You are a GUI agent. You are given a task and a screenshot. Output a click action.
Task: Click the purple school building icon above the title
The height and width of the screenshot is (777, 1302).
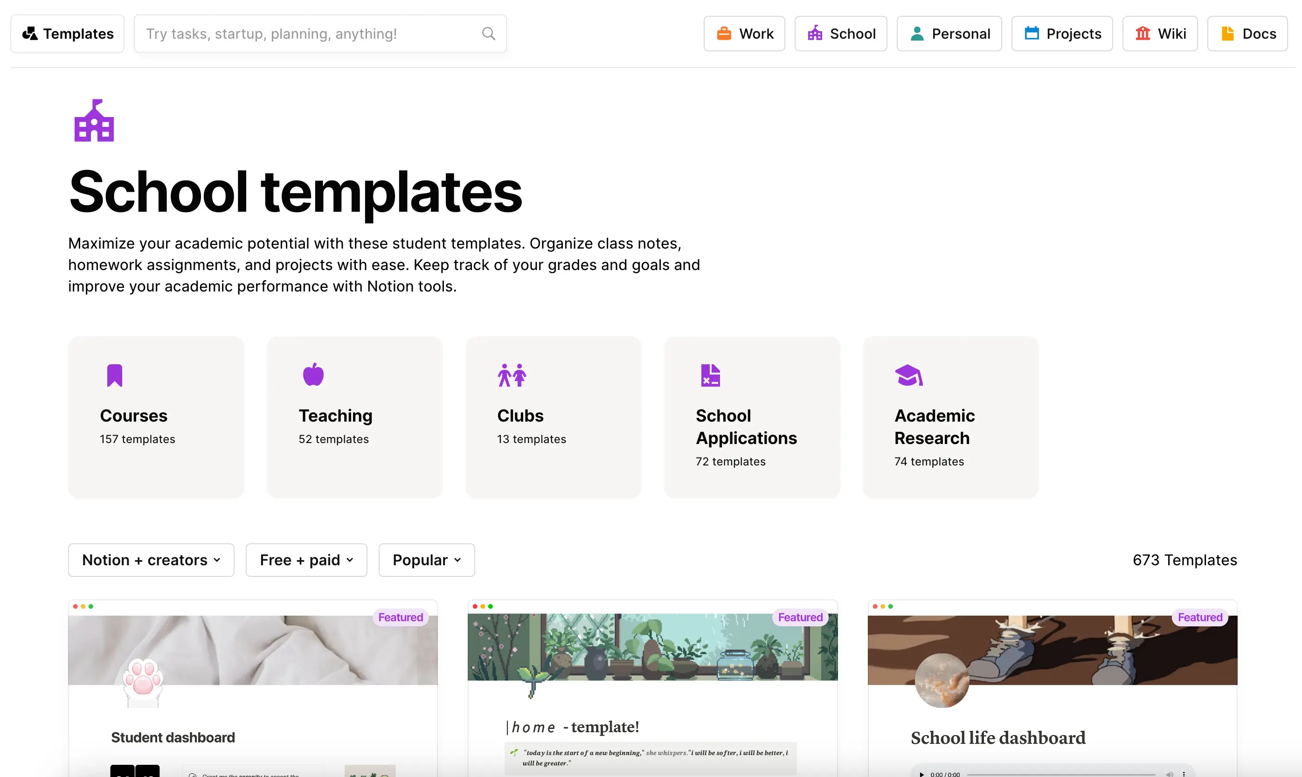click(93, 120)
